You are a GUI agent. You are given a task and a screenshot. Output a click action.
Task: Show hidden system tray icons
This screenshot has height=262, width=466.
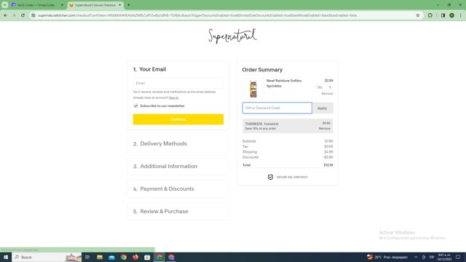[416, 257]
